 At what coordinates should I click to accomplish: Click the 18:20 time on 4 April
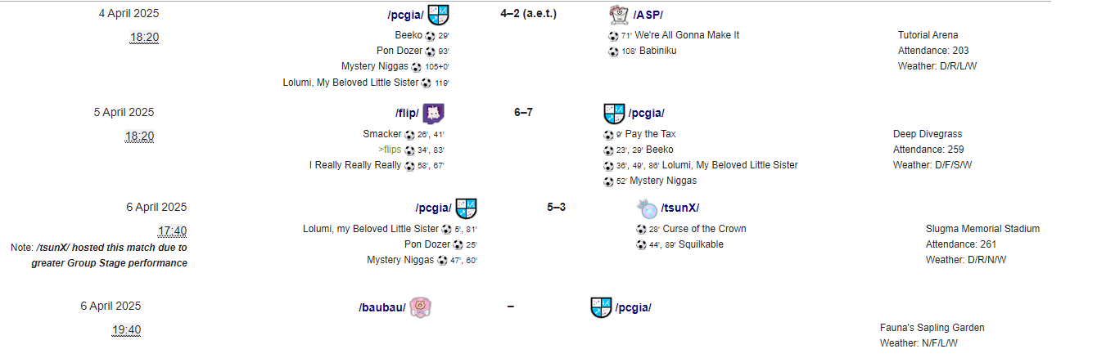[144, 38]
